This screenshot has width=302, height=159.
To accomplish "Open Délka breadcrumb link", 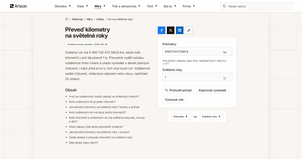I will (x=100, y=19).
